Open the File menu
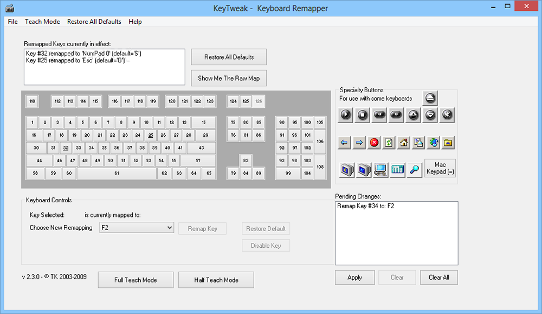Viewport: 542px width, 314px height. click(12, 22)
